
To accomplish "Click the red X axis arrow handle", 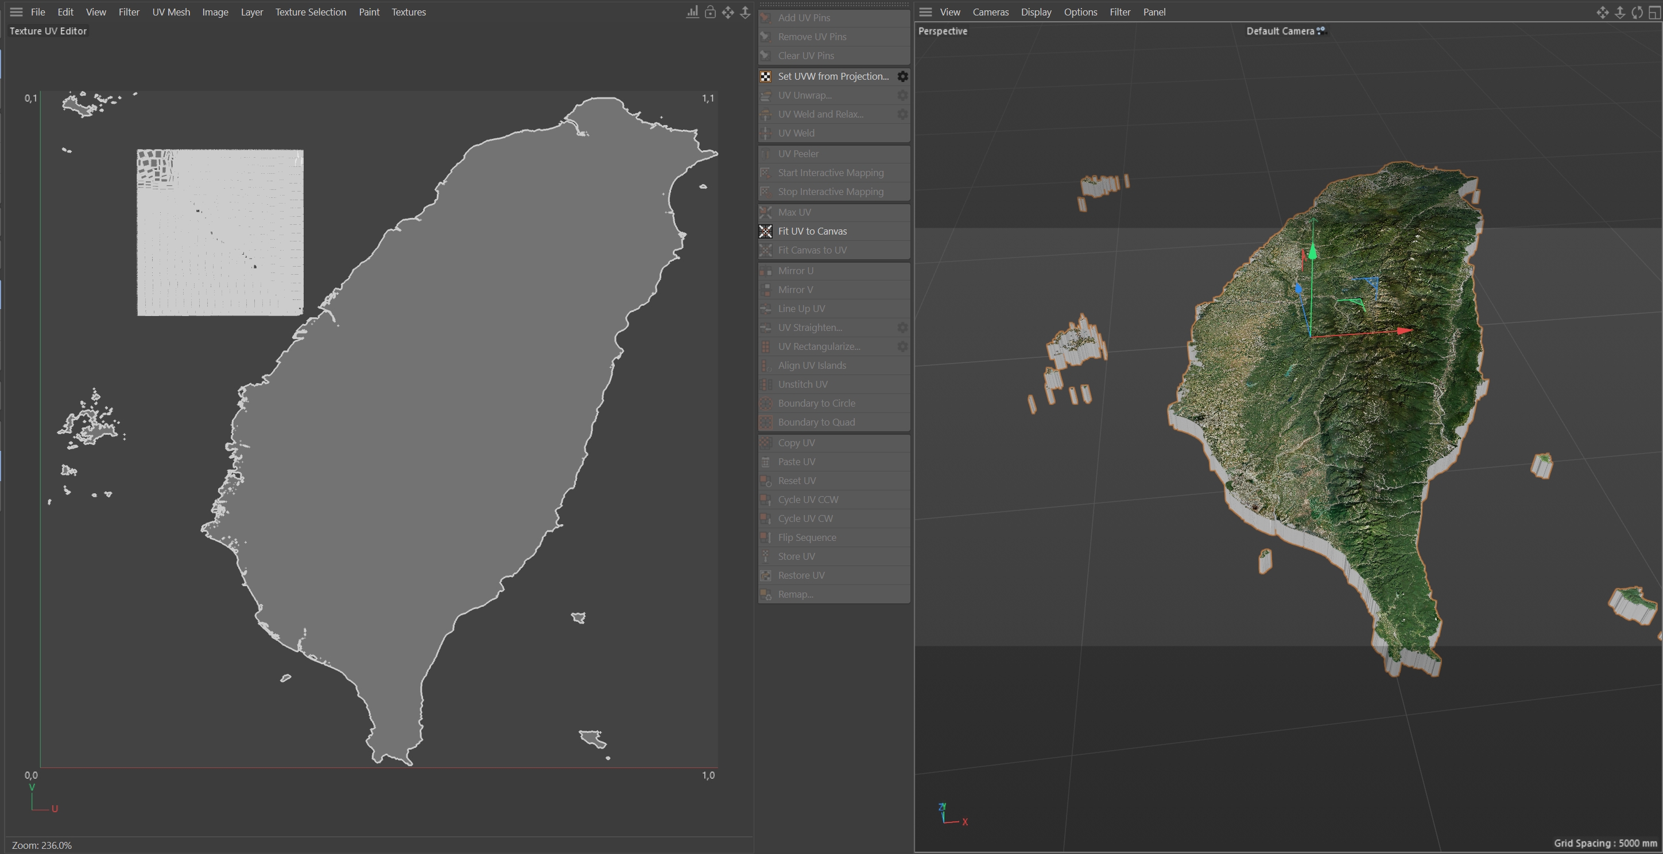I will click(1404, 331).
